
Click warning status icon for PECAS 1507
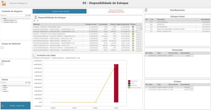coord(133,45)
